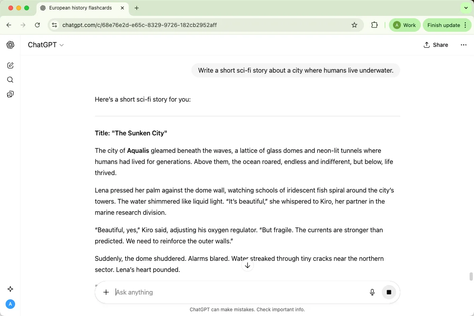The width and height of the screenshot is (474, 316).
Task: Open the library images icon in sidebar
Action: pos(10,94)
